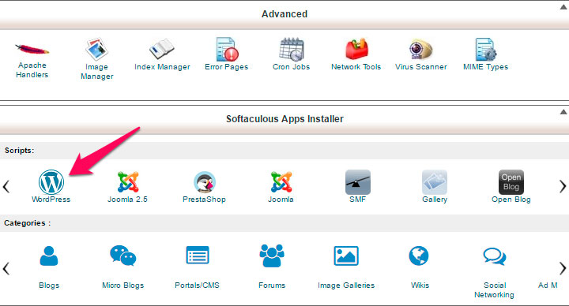Show previous scripts with left arrow

pos(6,186)
